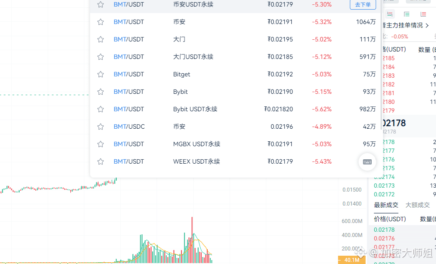Favorite the 币安USDT永续 BMT/USDT row star

coord(101,4)
